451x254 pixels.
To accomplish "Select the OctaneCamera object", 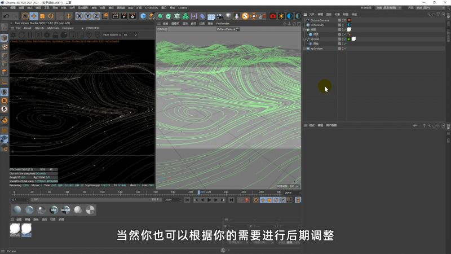I will (x=320, y=20).
